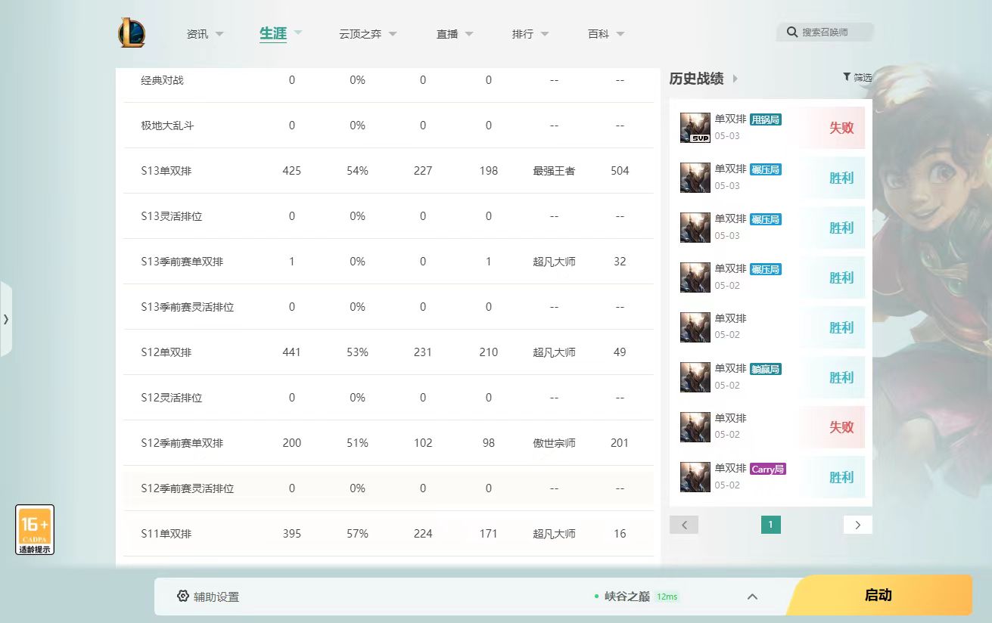Click the S13季前赛单双排 row label
Image resolution: width=992 pixels, height=623 pixels.
[182, 262]
